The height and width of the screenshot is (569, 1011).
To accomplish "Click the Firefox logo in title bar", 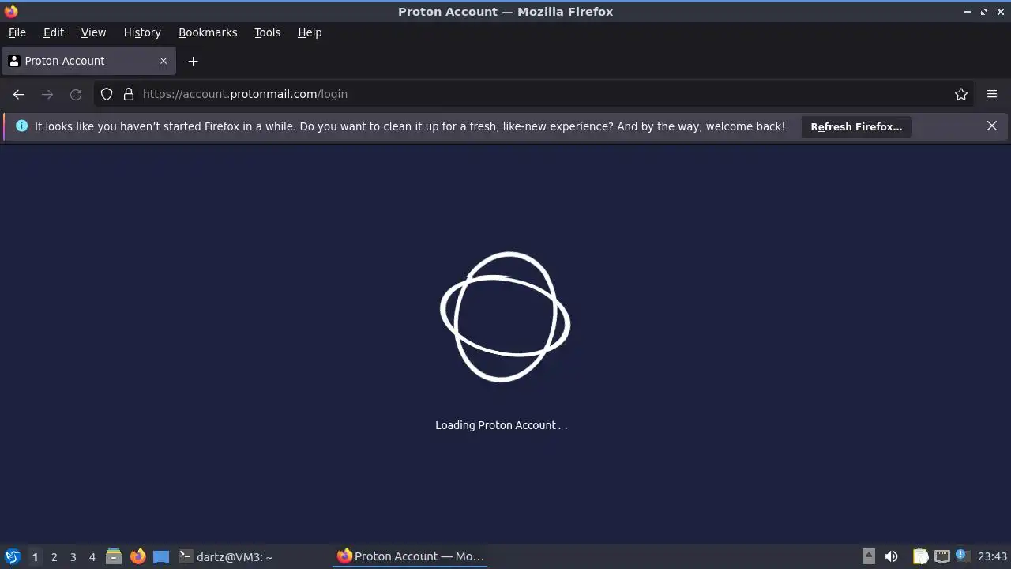I will tap(11, 11).
